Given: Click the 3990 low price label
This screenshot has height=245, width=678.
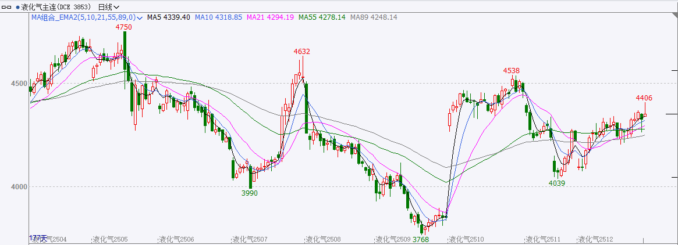Looking at the screenshot, I should pos(249,193).
